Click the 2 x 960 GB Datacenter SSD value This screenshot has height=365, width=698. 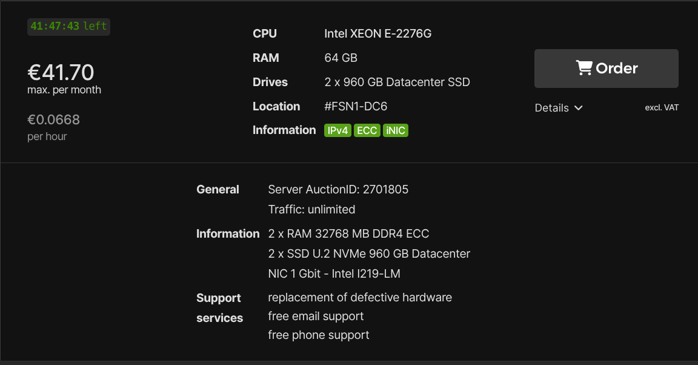(397, 82)
